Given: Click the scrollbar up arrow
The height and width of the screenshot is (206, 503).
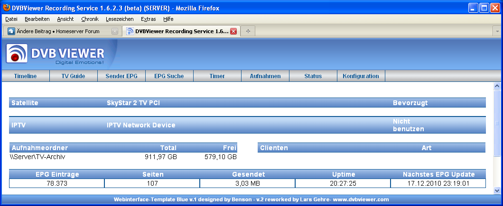Looking at the screenshot, I should tap(497, 86).
